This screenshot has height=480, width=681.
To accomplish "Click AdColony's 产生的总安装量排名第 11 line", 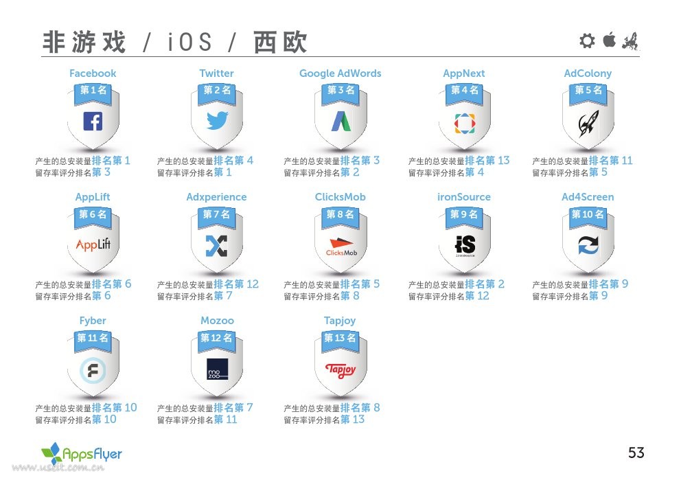I will 582,161.
